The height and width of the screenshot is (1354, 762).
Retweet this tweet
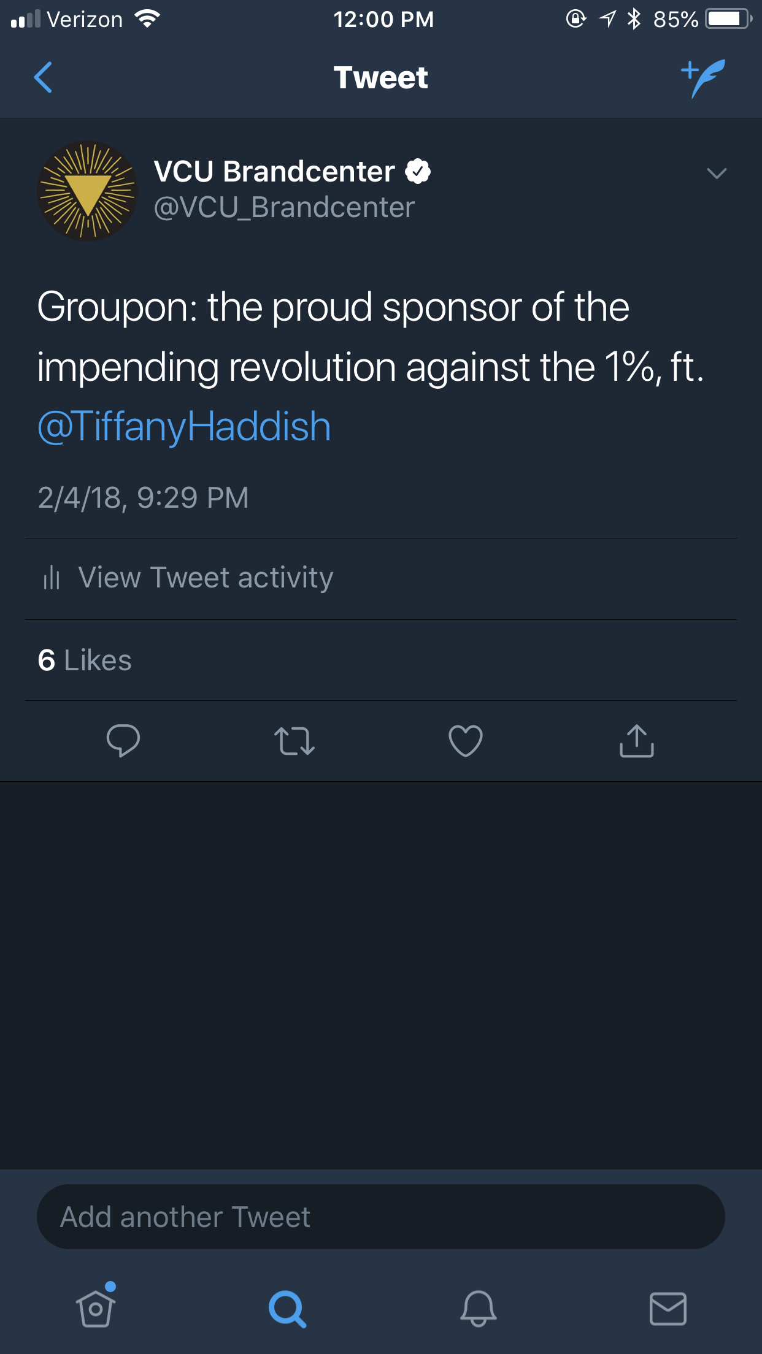point(294,741)
